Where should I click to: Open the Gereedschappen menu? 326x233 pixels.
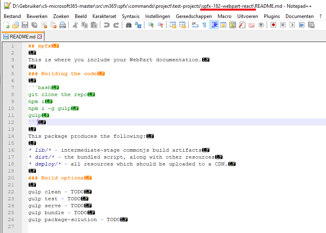tap(194, 16)
